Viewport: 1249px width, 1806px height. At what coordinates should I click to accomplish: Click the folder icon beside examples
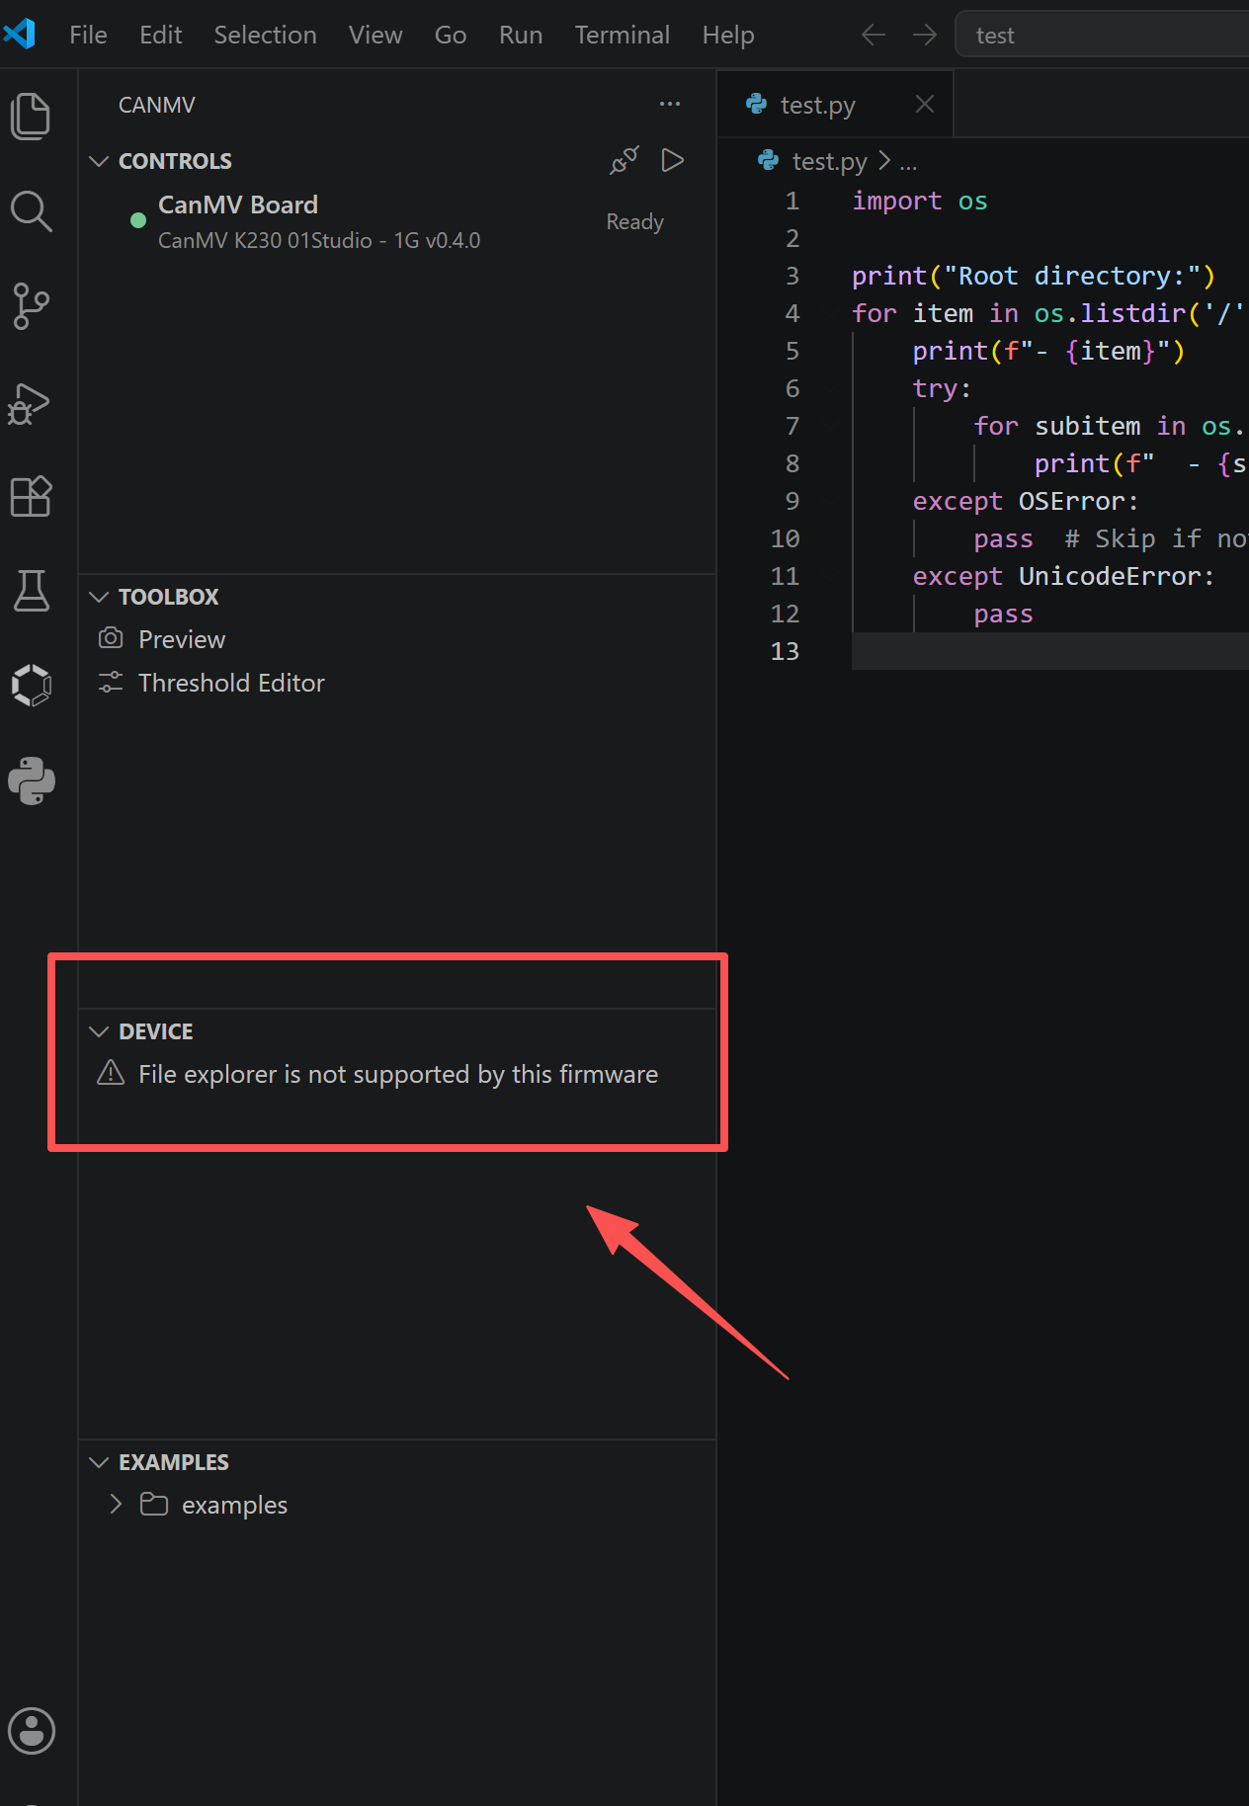[x=153, y=1504]
